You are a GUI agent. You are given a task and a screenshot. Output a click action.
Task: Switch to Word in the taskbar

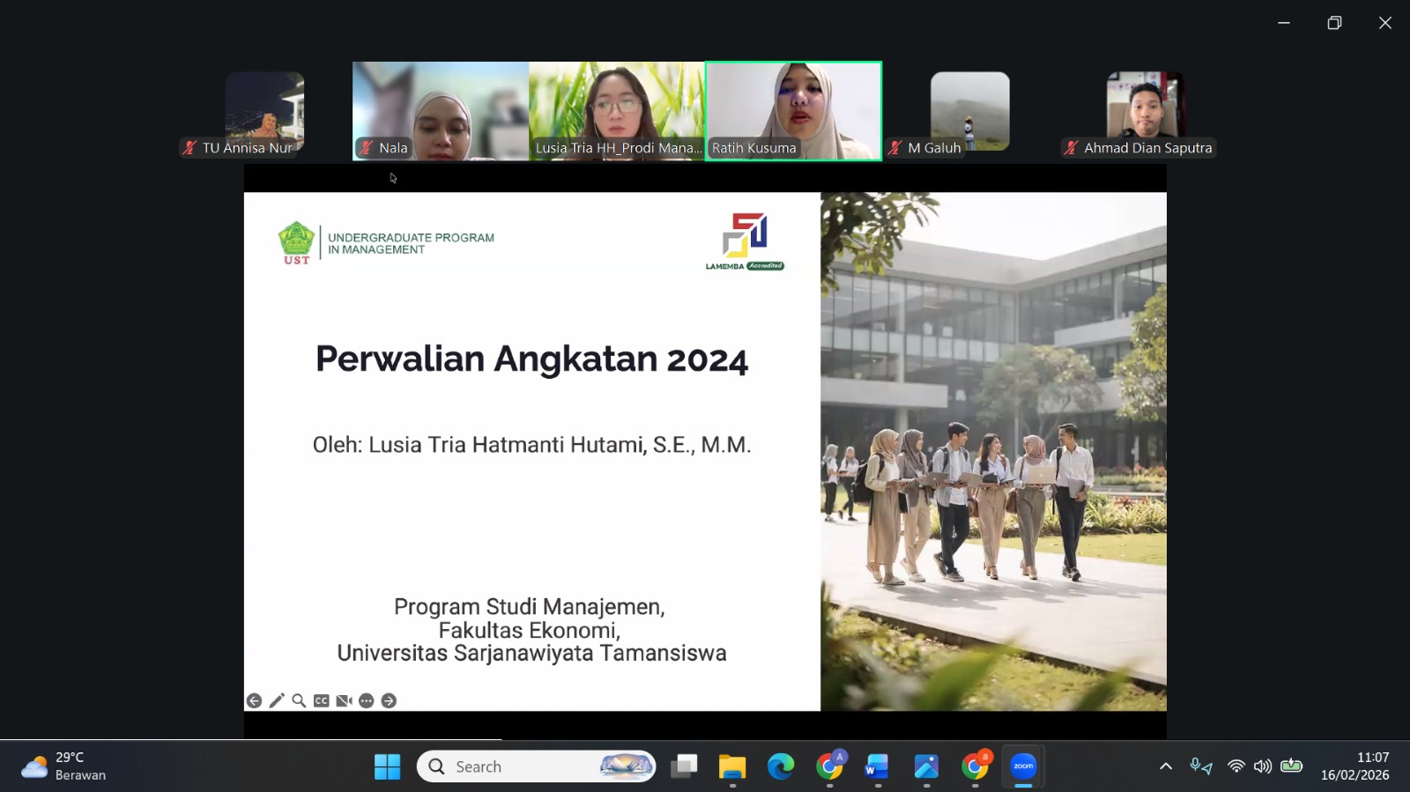click(877, 766)
